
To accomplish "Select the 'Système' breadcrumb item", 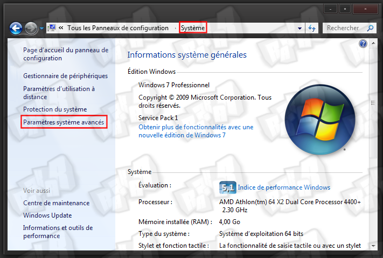I will click(193, 28).
